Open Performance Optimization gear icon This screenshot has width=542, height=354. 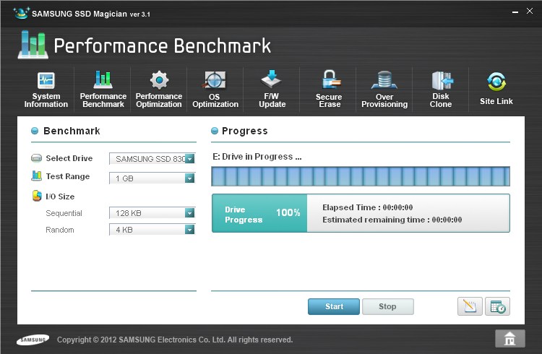coord(159,89)
